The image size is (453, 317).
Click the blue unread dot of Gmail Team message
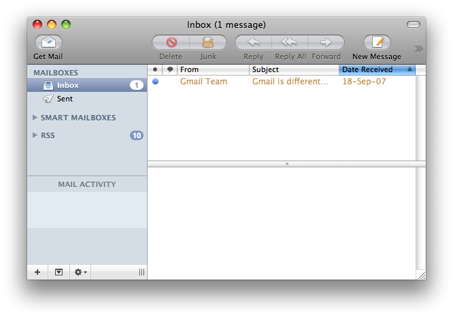[156, 82]
